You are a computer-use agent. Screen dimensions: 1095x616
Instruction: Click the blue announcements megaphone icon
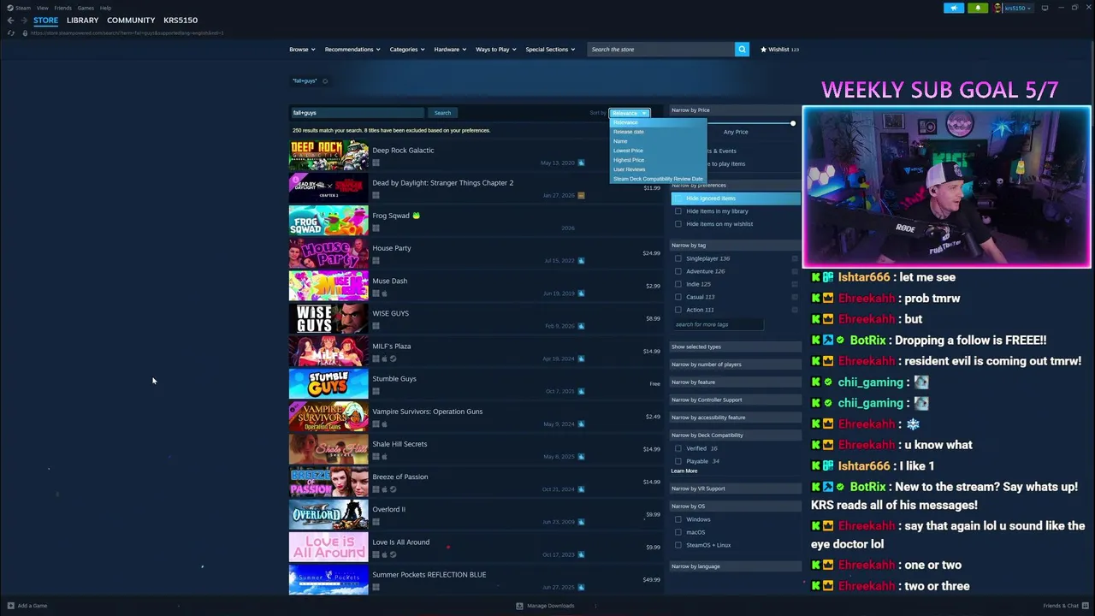click(x=954, y=8)
